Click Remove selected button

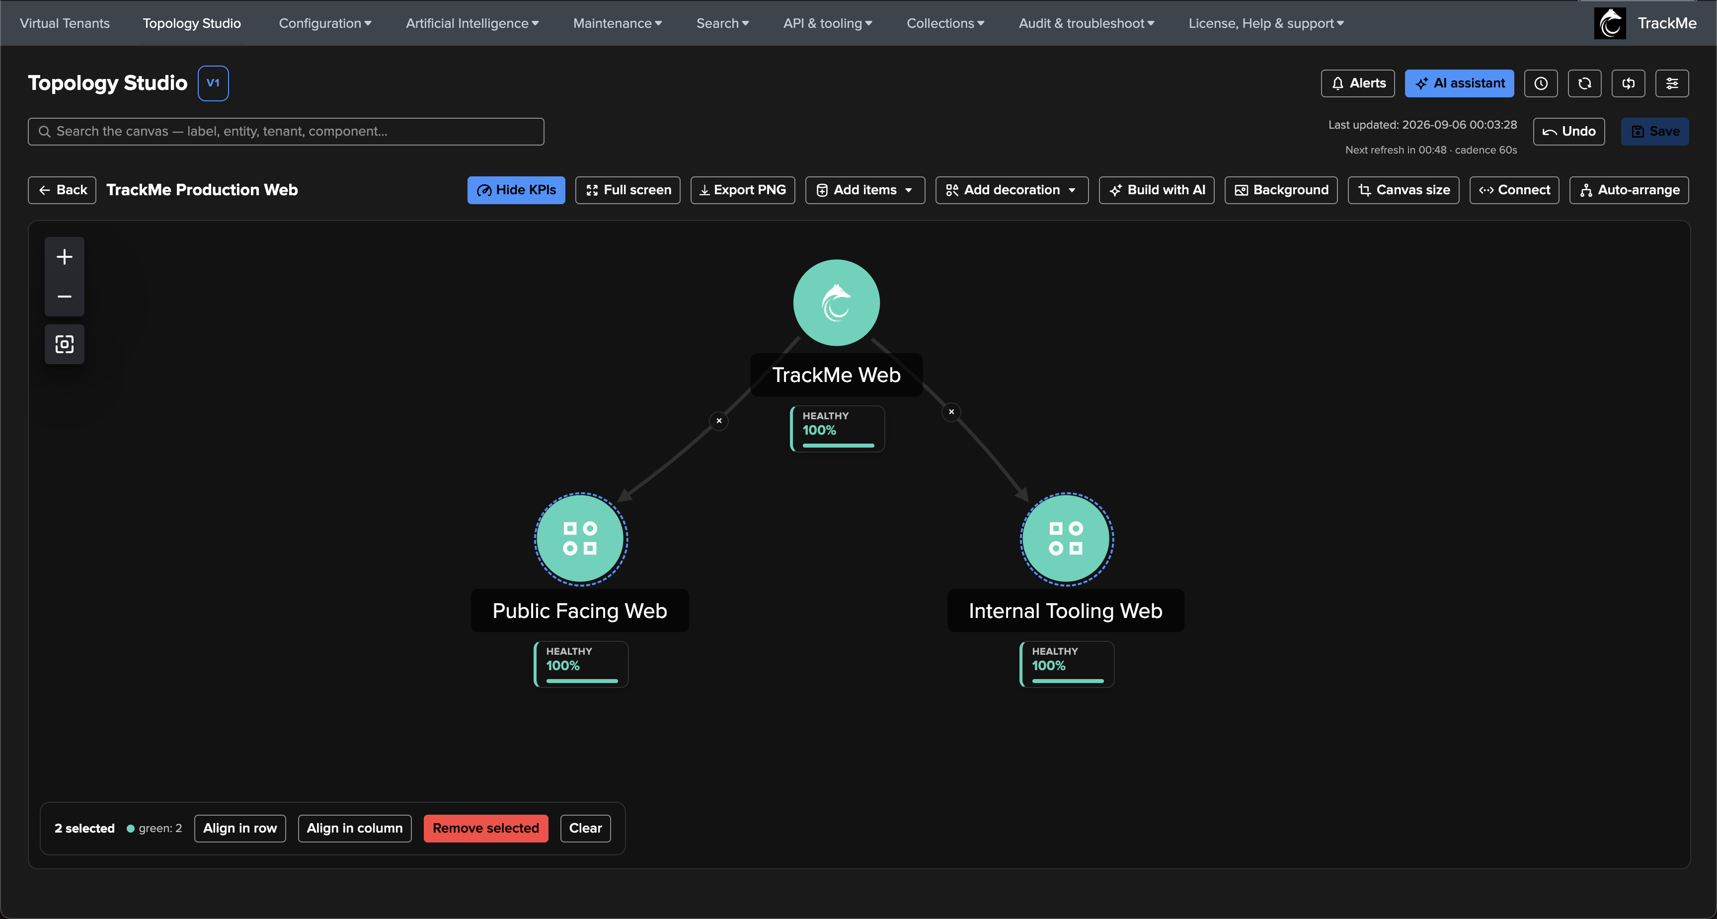click(485, 829)
